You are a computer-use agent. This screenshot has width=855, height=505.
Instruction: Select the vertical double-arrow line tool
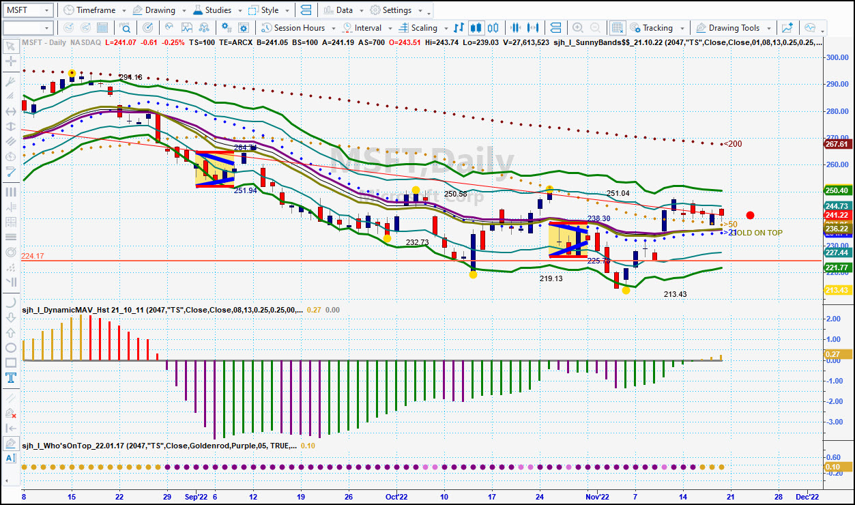point(10,126)
